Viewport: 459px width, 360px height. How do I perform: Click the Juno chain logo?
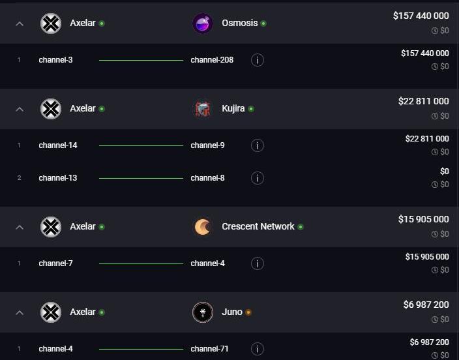click(x=203, y=312)
